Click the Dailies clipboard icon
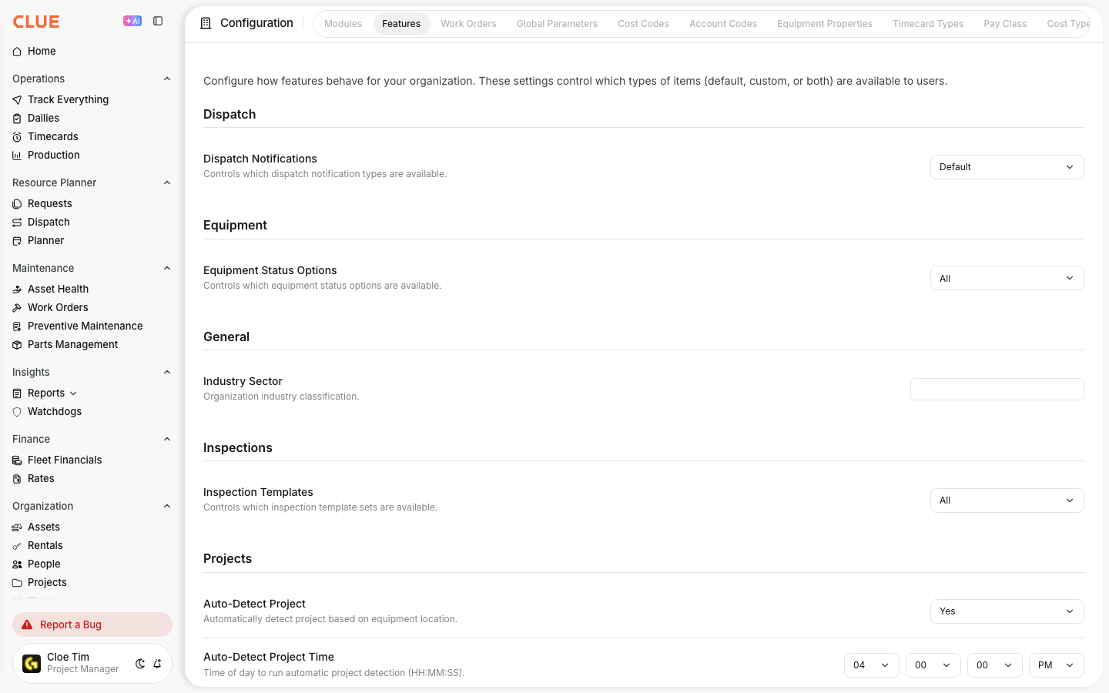Image resolution: width=1109 pixels, height=693 pixels. pyautogui.click(x=17, y=119)
